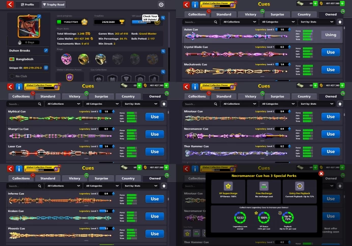Click the red back arrow above the Minotaur Cue list
The height and width of the screenshot is (246, 352).
click(186, 86)
